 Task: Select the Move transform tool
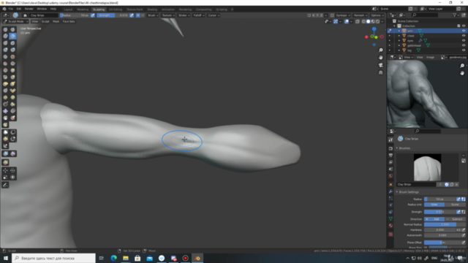click(5, 170)
